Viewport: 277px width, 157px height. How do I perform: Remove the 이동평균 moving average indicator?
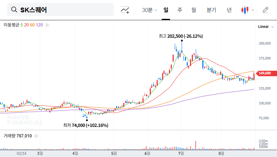(x=47, y=25)
